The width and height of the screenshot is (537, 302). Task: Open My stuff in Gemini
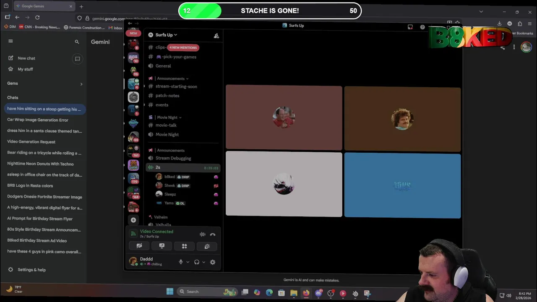pyautogui.click(x=25, y=69)
